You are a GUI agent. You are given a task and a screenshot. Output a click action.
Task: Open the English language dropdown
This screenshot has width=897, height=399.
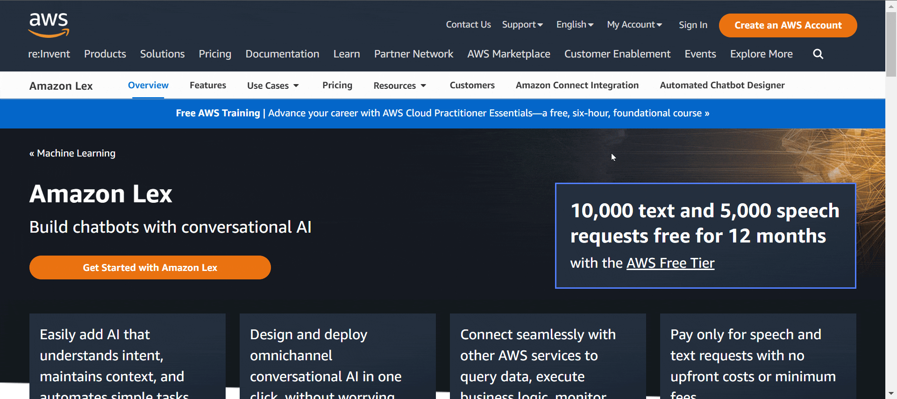tap(574, 25)
